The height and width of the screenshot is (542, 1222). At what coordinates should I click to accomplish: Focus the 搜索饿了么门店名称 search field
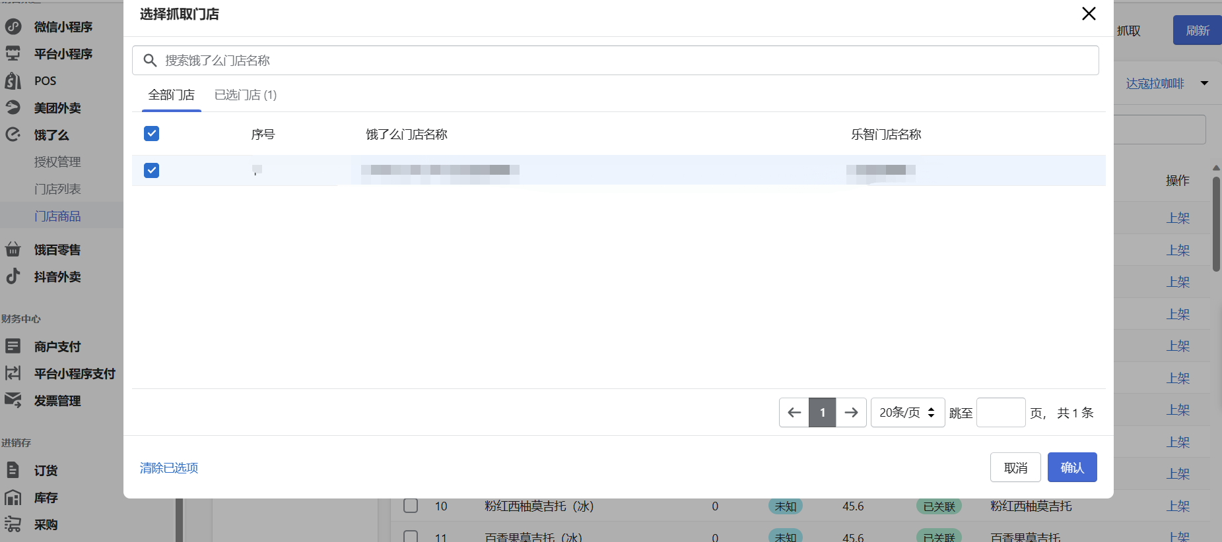coord(615,61)
